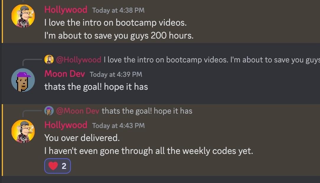Open Moon Dev username at 4:39 PM

pos(65,74)
